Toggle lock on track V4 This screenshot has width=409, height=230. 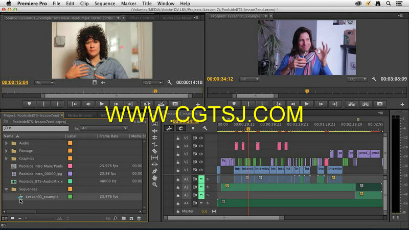coord(178,146)
